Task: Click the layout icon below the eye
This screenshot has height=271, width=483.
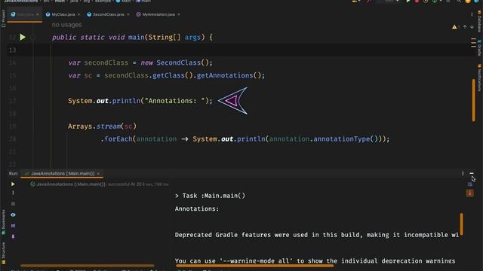Action: click(x=13, y=226)
